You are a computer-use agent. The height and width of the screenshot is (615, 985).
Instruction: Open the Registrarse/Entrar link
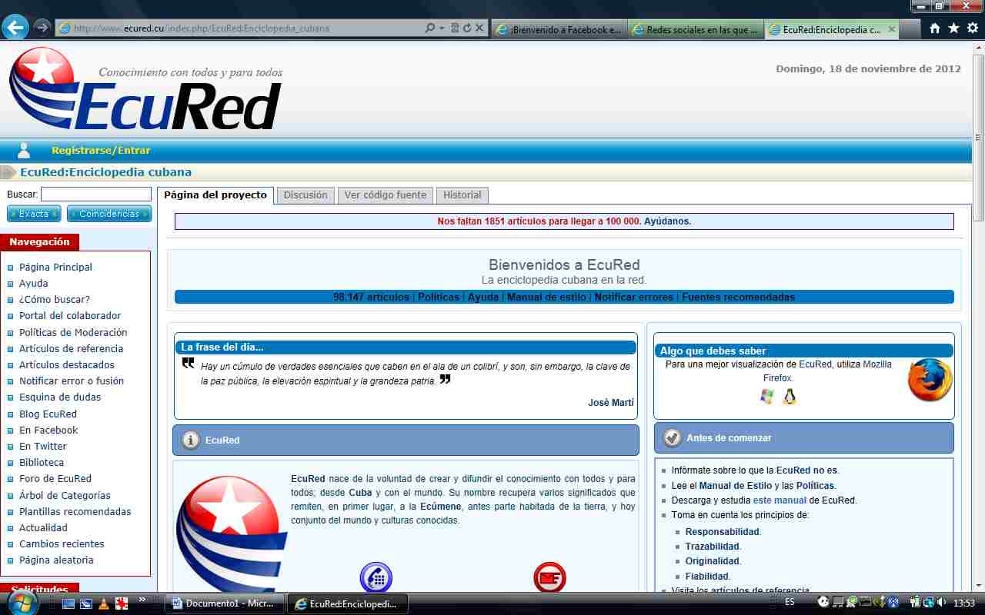[x=101, y=151]
